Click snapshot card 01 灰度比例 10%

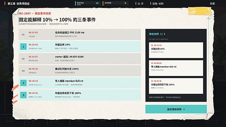(x=176, y=50)
